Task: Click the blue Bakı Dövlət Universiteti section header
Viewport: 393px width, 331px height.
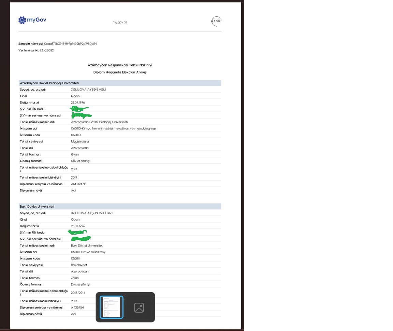Action: pos(120,207)
